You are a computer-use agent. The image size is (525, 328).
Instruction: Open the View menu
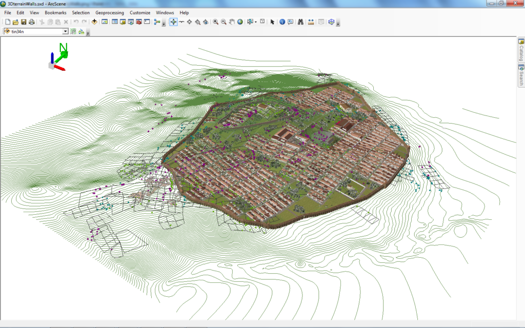click(x=34, y=13)
